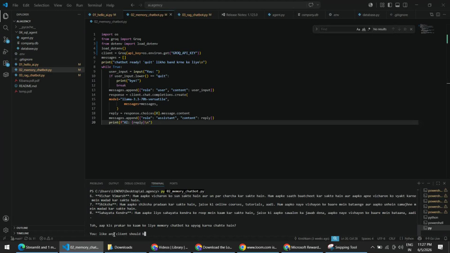Click the split editor right icon
This screenshot has height=253, width=450.
438,15
